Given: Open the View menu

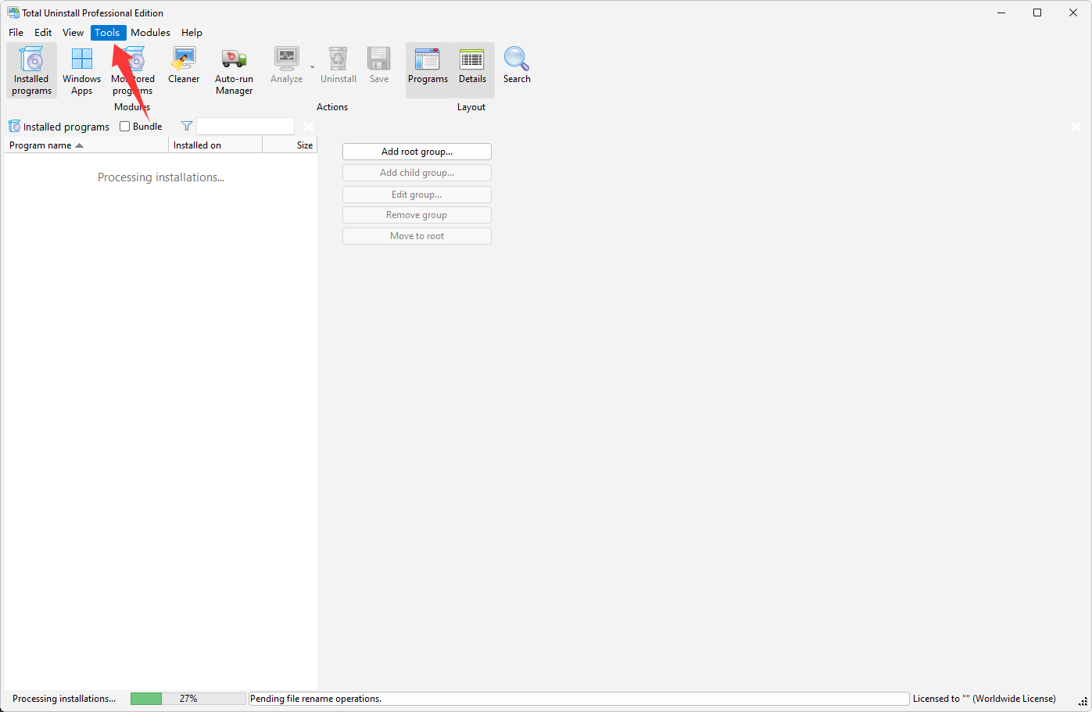Looking at the screenshot, I should [x=73, y=33].
